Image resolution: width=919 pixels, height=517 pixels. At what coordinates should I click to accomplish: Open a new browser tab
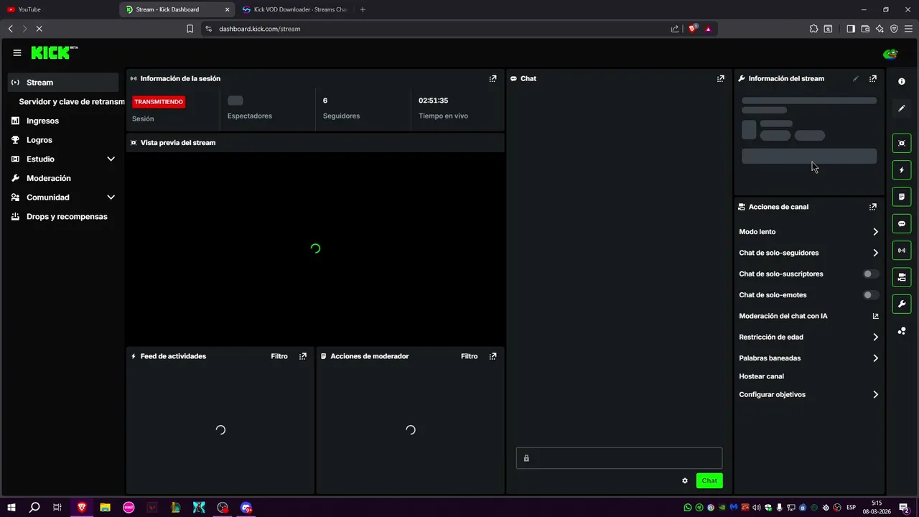click(363, 9)
